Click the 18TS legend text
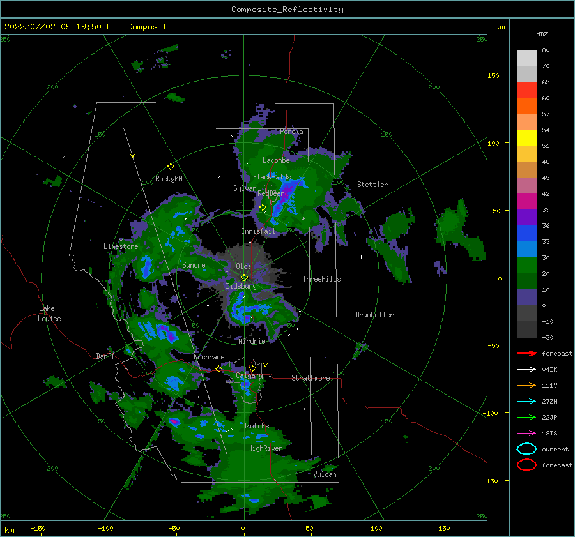This screenshot has width=575, height=537. click(549, 434)
